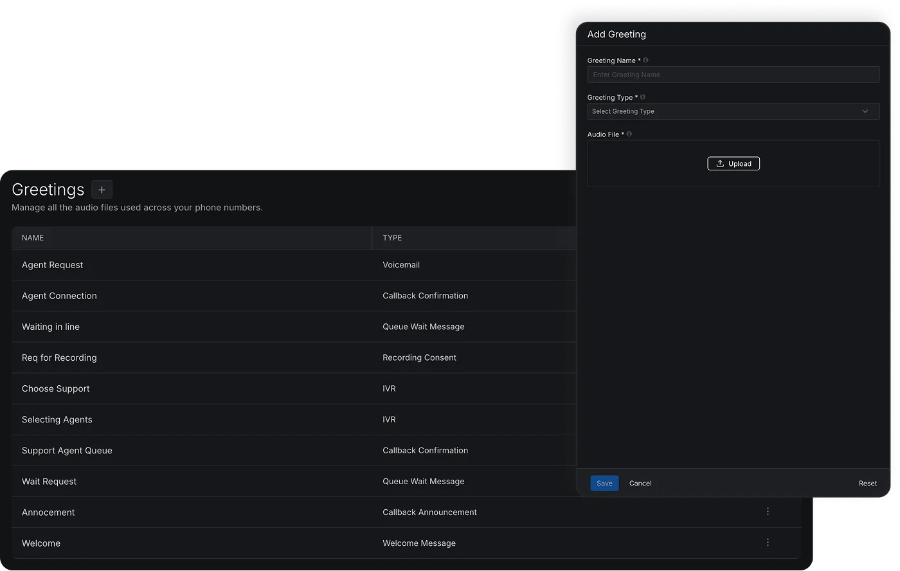
Task: Select the Support Agent Queue greeting
Action: (x=67, y=450)
